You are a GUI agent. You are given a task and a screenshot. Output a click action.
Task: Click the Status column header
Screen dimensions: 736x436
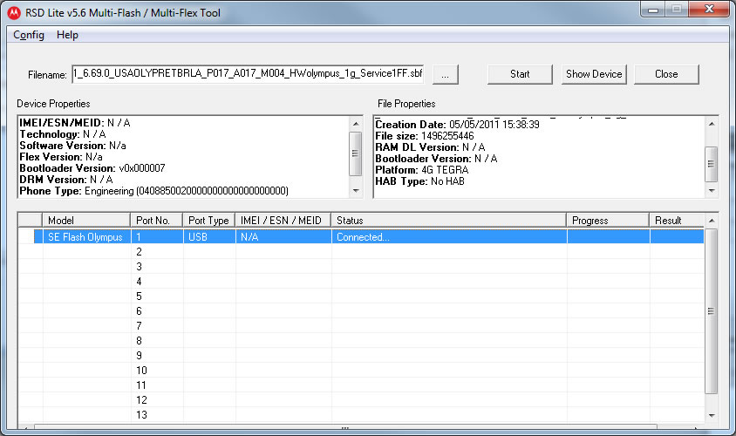[448, 220]
